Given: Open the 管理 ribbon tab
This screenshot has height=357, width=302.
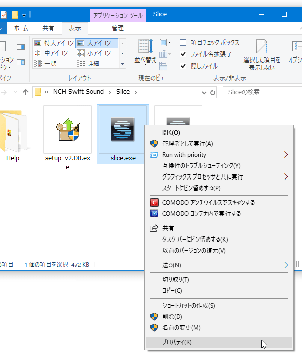Looking at the screenshot, I should click(x=118, y=28).
